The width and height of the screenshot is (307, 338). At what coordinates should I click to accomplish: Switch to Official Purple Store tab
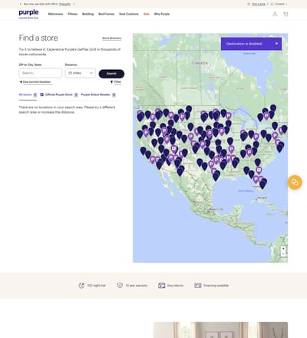[x=59, y=94]
